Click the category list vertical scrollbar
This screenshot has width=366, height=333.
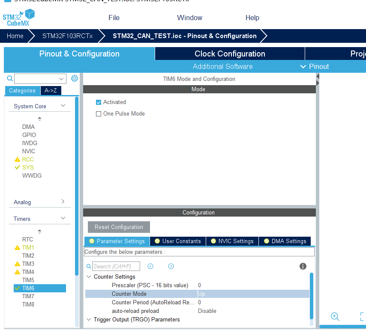pos(77,187)
